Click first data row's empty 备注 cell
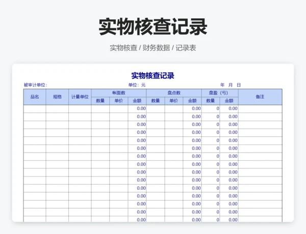Viewport: 306px width, 234px height. (260, 109)
